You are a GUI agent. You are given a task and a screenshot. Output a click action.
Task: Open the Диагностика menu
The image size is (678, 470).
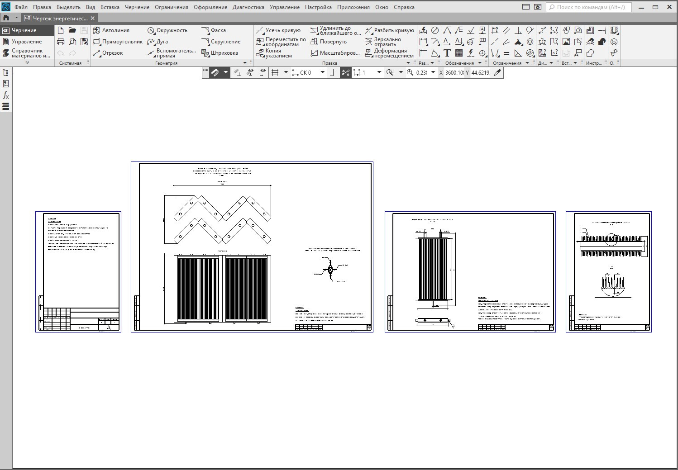click(248, 7)
